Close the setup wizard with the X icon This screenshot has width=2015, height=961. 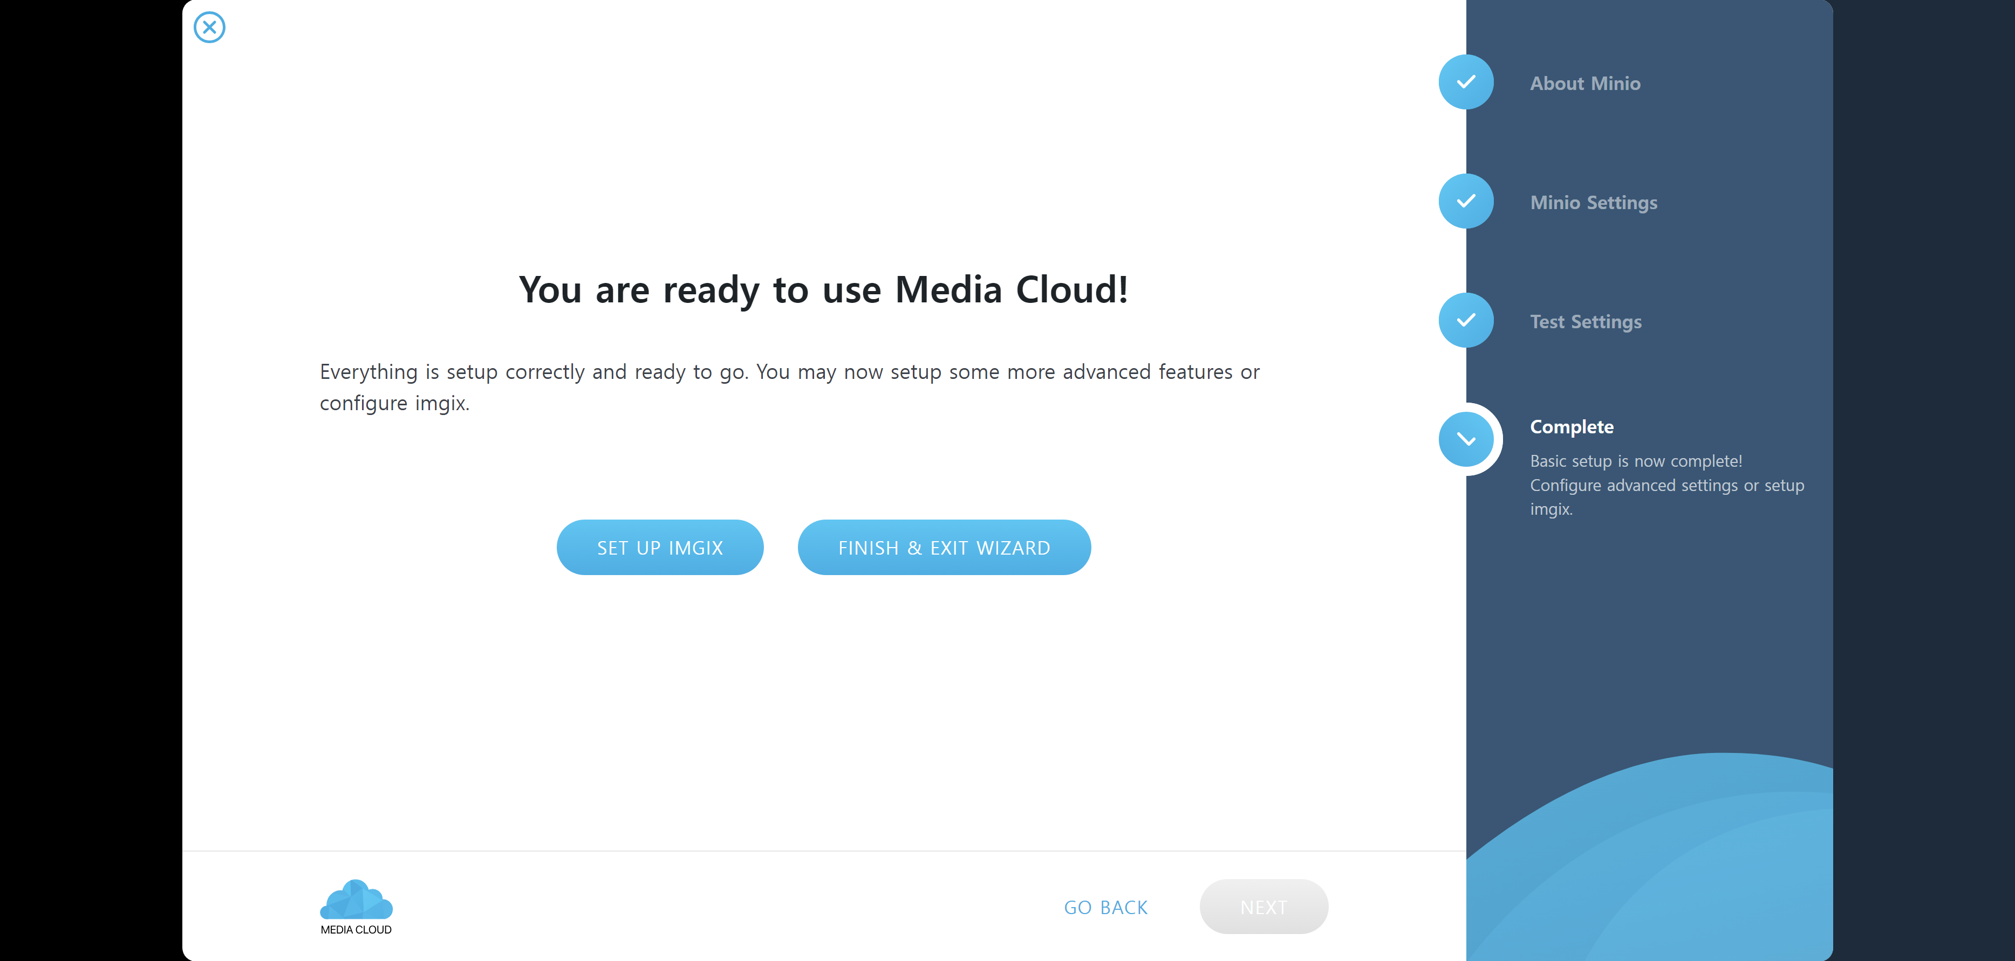[210, 27]
